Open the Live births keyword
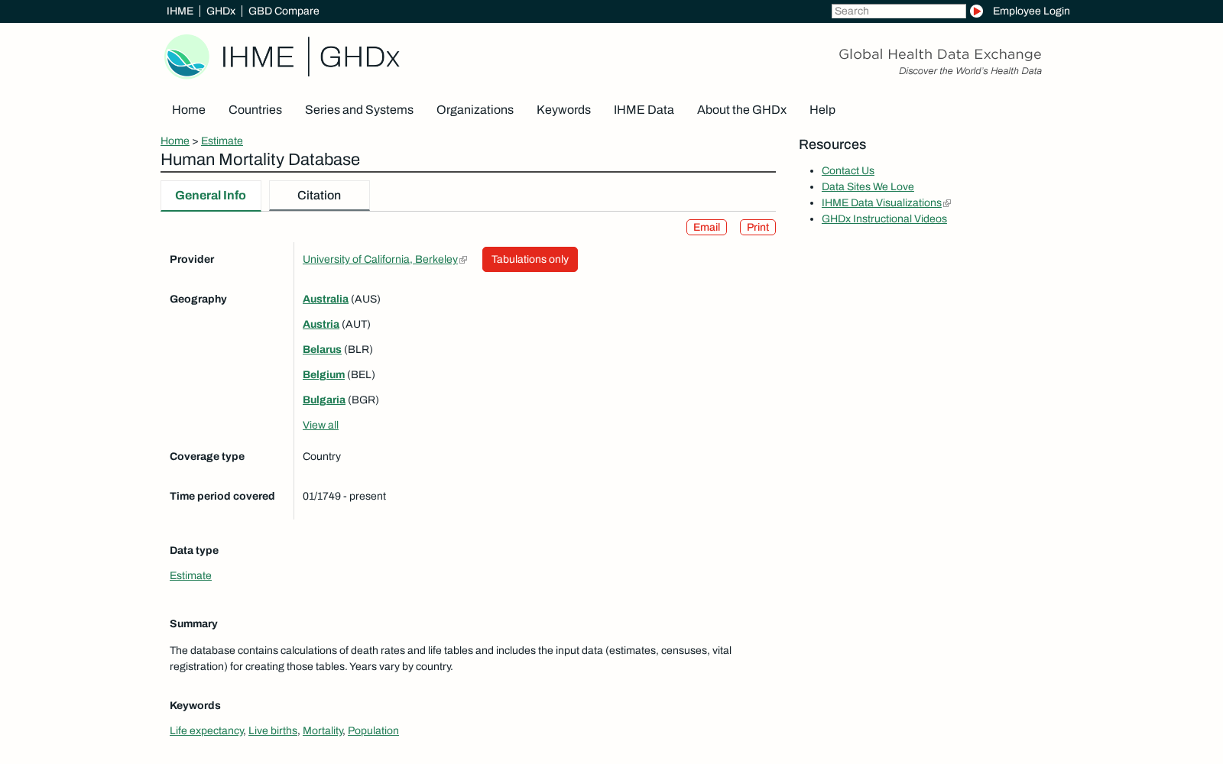 point(273,731)
